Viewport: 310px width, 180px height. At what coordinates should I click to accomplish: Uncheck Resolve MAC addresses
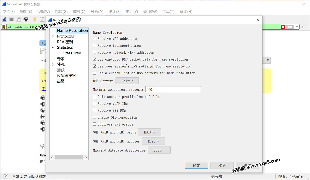[x=95, y=39]
